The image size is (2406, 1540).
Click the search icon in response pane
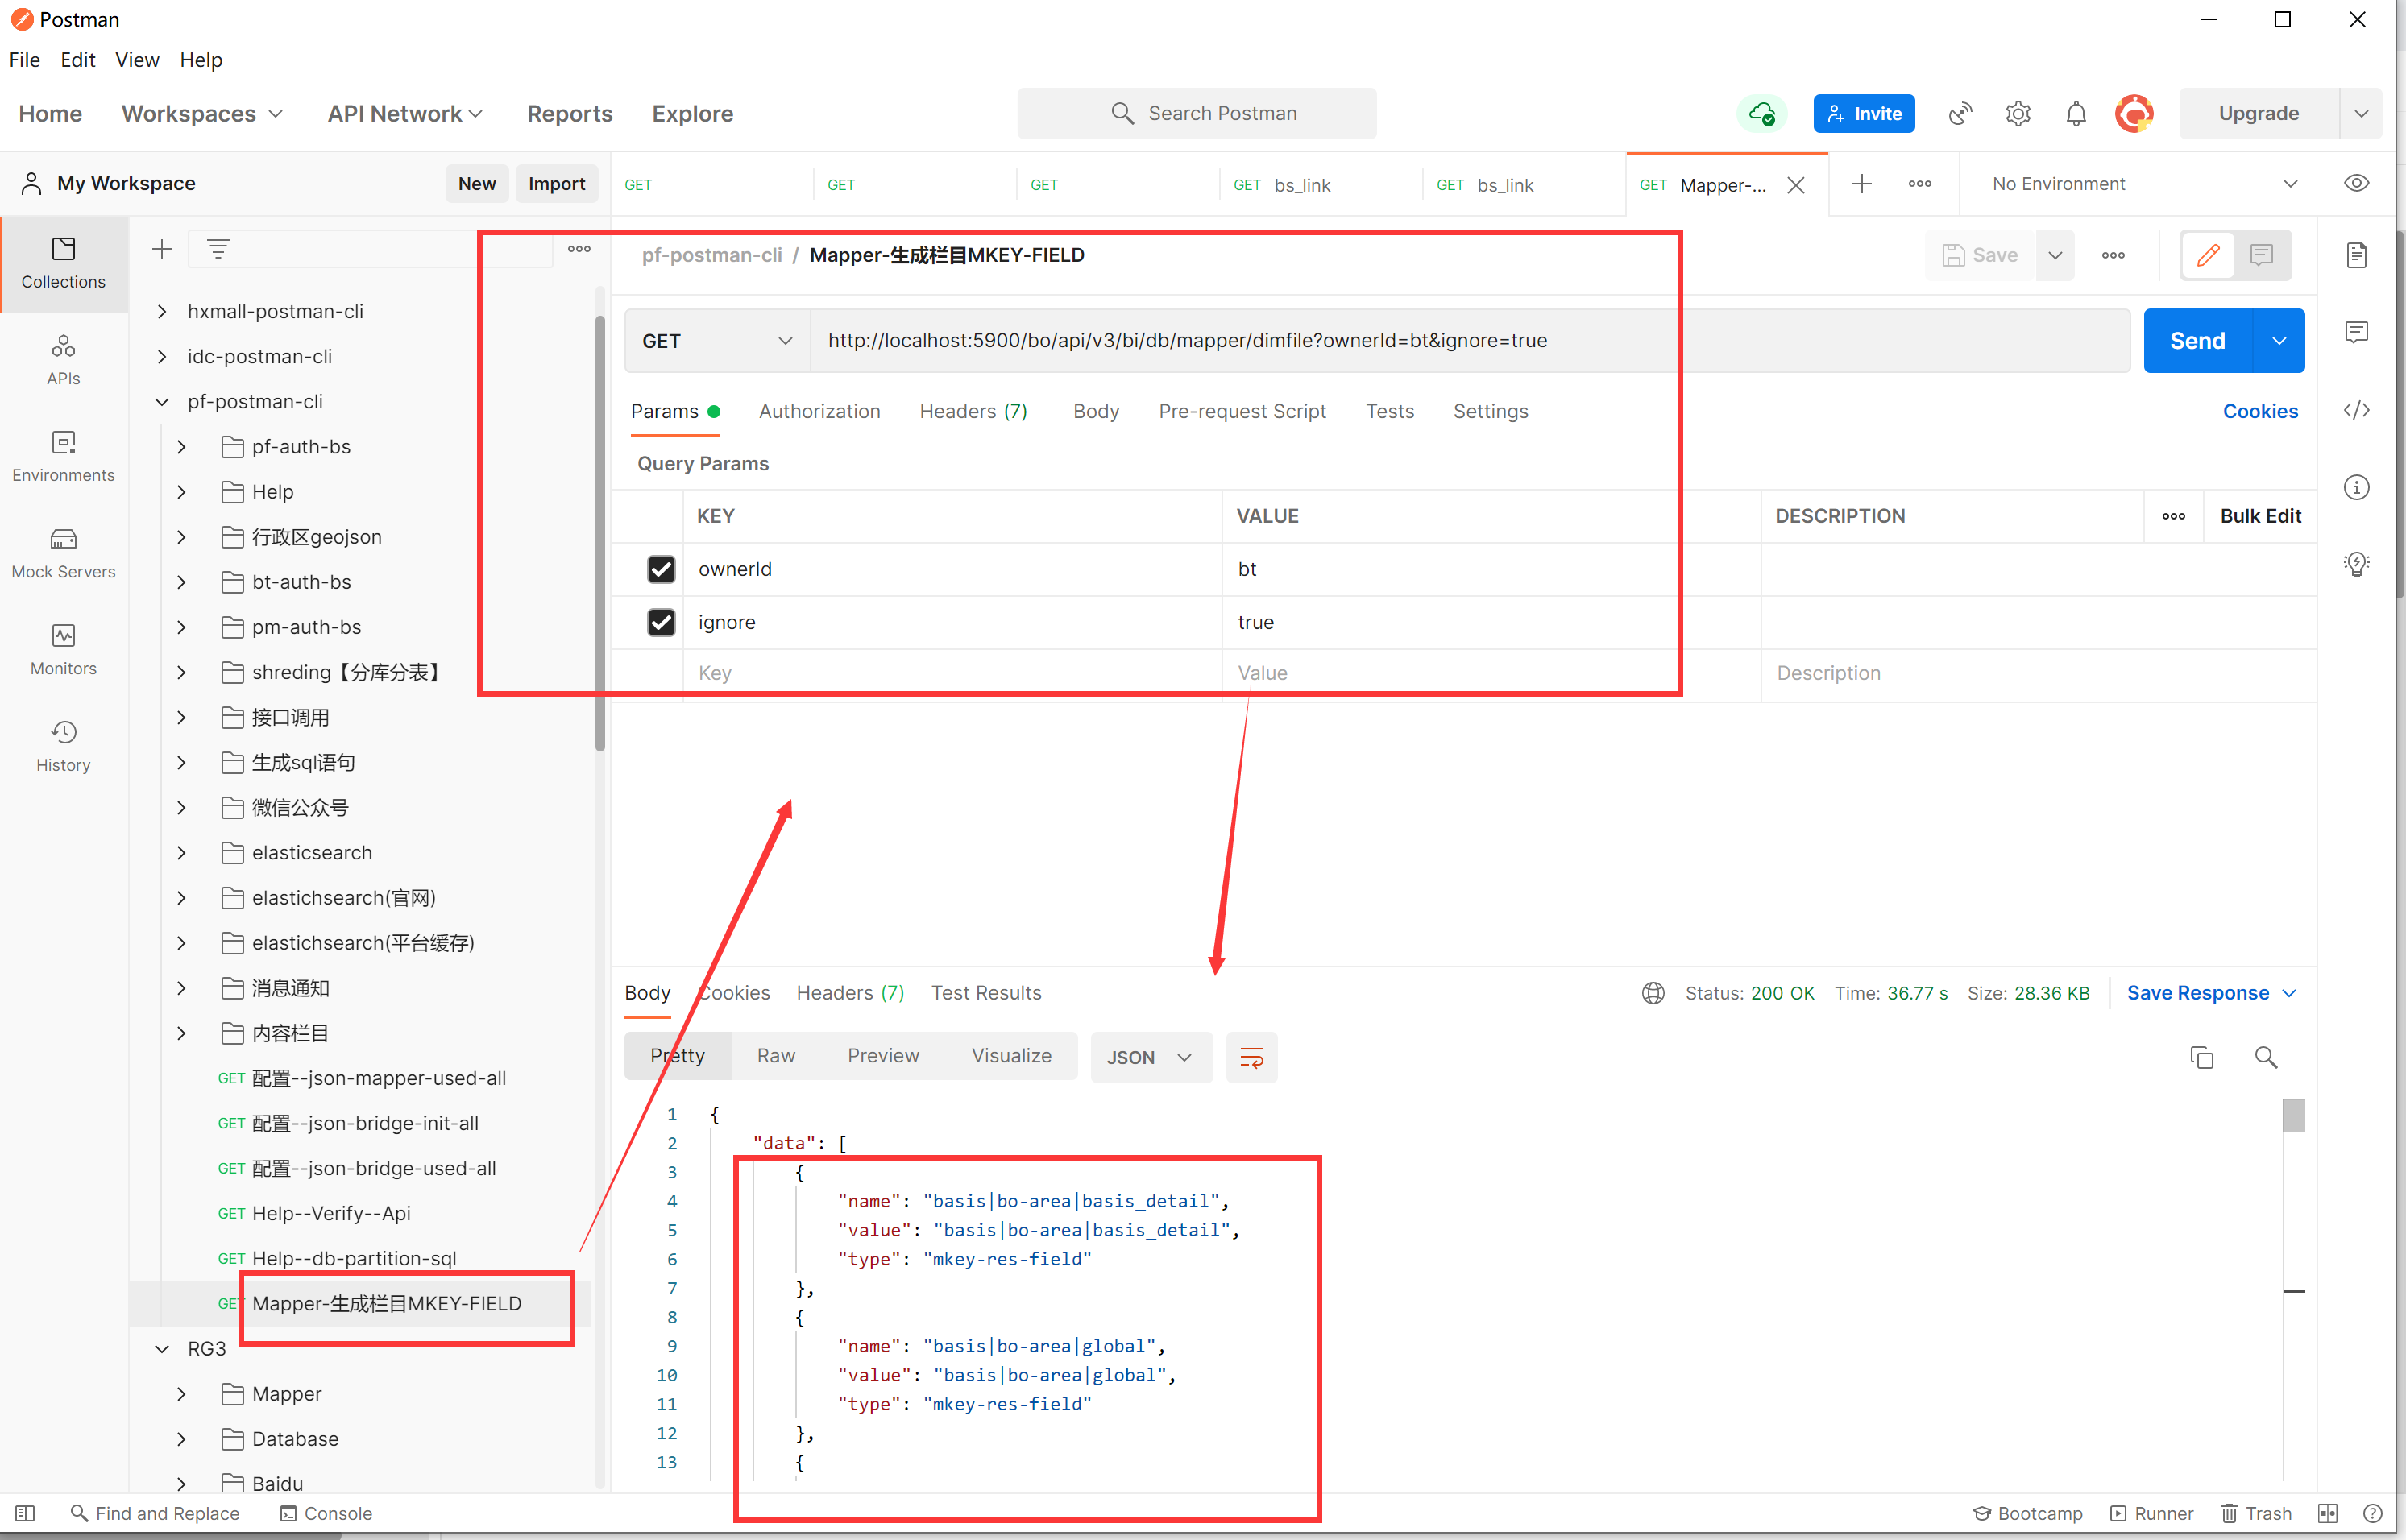coord(2266,1057)
